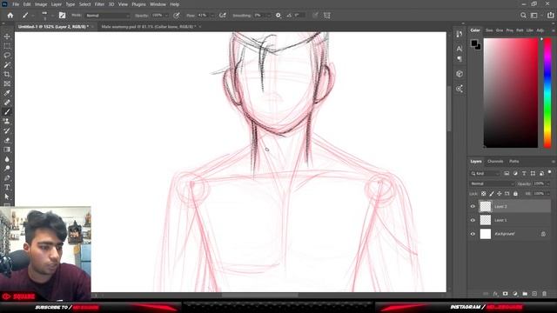Open the Paragraph panel icon in collapsed dock
This screenshot has height=313, width=557.
point(460,59)
